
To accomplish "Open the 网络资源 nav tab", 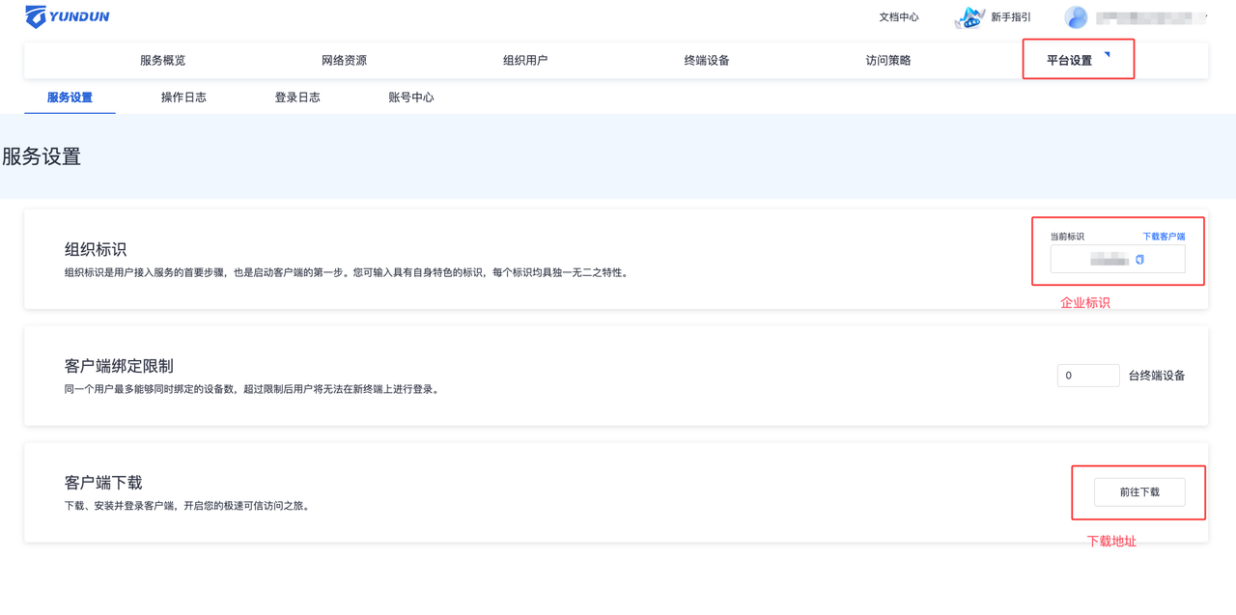I will click(x=344, y=60).
